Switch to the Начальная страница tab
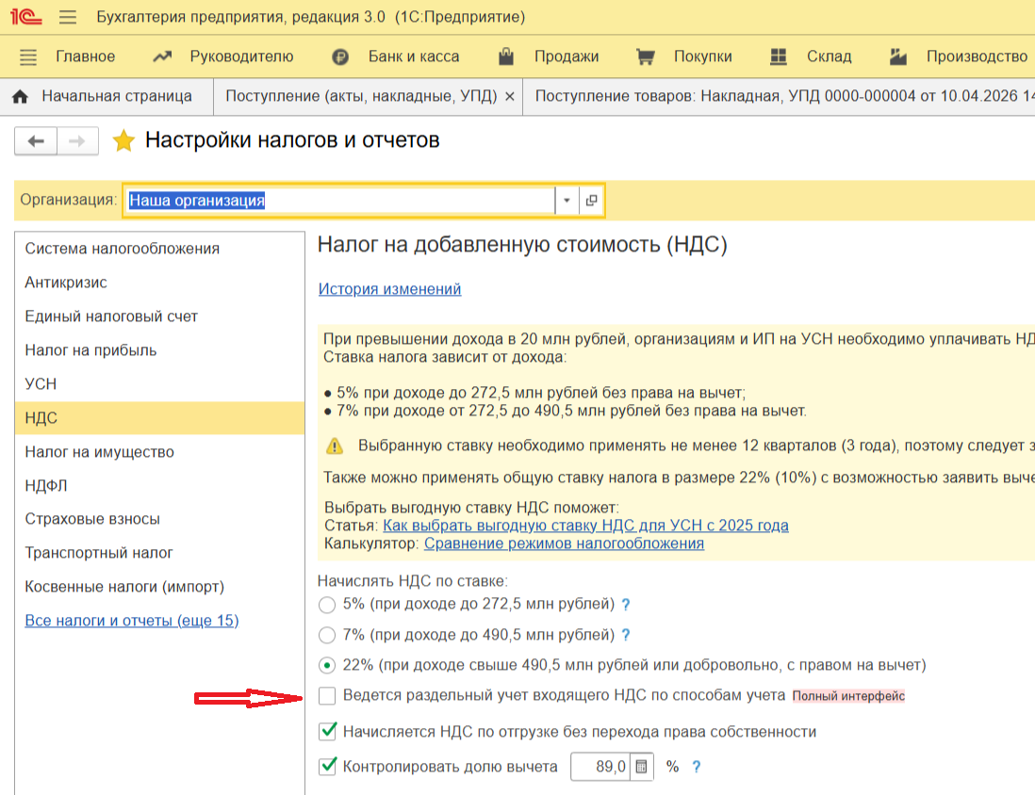 point(107,96)
